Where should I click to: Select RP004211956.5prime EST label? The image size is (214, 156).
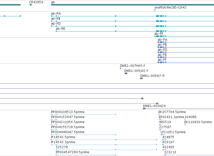click(68, 122)
